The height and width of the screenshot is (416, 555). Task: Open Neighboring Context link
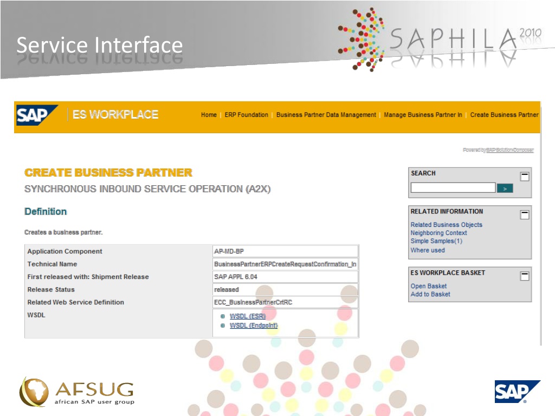[438, 233]
